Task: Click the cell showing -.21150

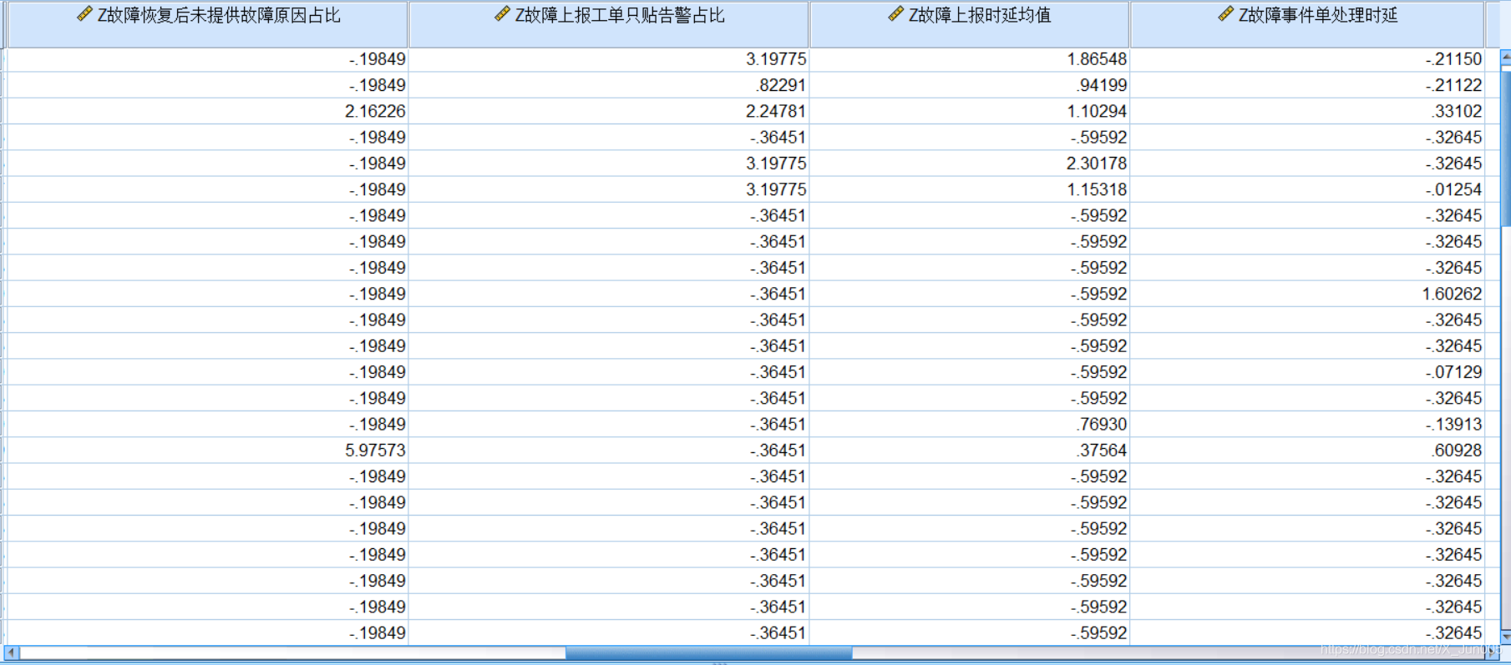Action: (x=1307, y=59)
